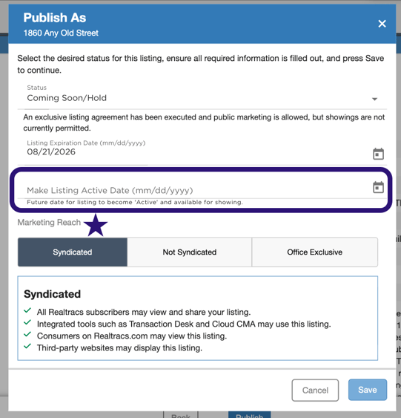
Task: Save the listing status
Action: coord(368,390)
